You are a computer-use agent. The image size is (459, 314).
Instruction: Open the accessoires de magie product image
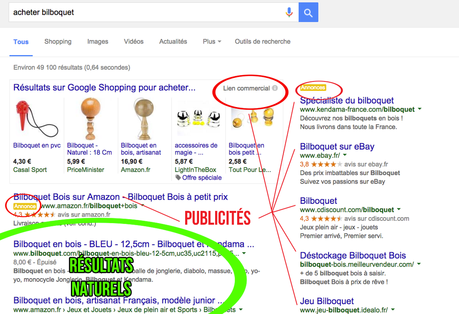199,119
